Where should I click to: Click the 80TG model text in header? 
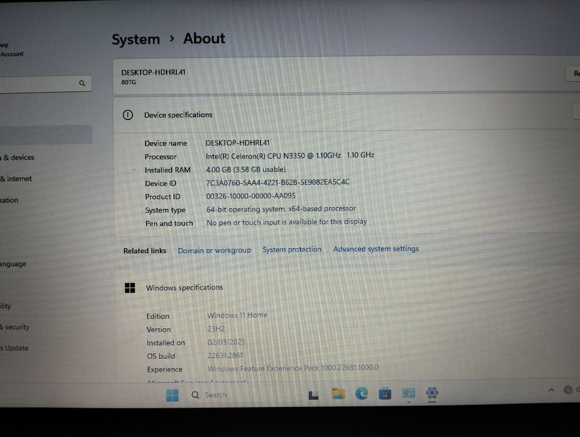pyautogui.click(x=129, y=83)
